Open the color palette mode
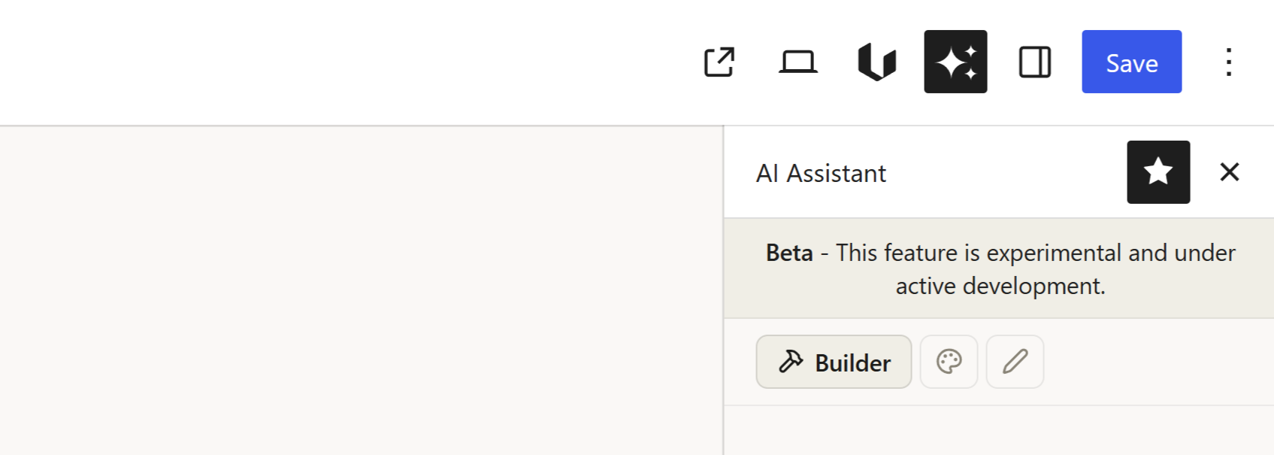The width and height of the screenshot is (1274, 455). 949,362
